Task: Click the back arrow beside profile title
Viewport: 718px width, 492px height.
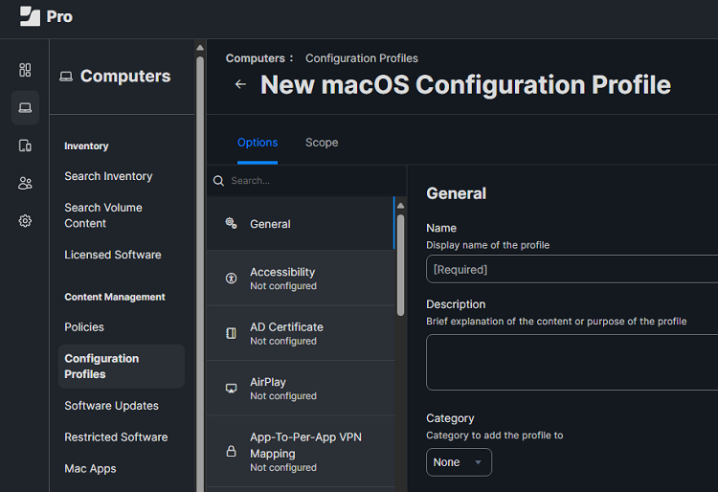Action: (240, 84)
